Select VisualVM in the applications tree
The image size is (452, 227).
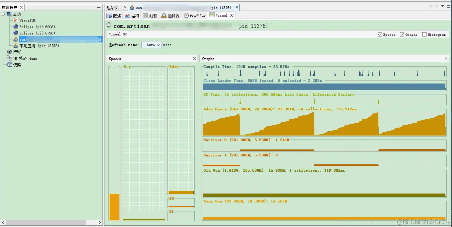27,21
